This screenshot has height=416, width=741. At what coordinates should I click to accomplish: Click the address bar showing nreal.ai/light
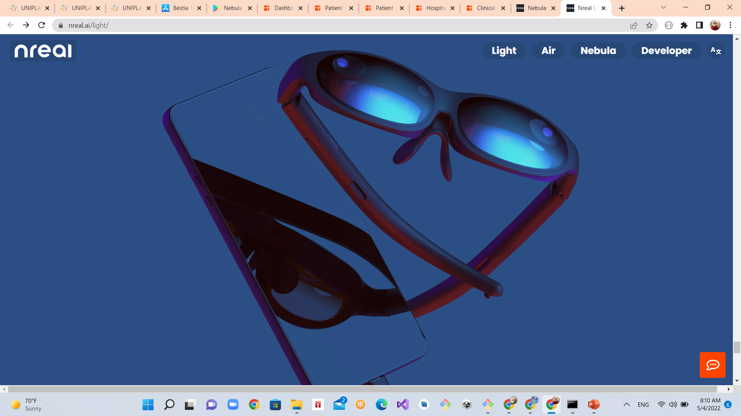tap(154, 25)
